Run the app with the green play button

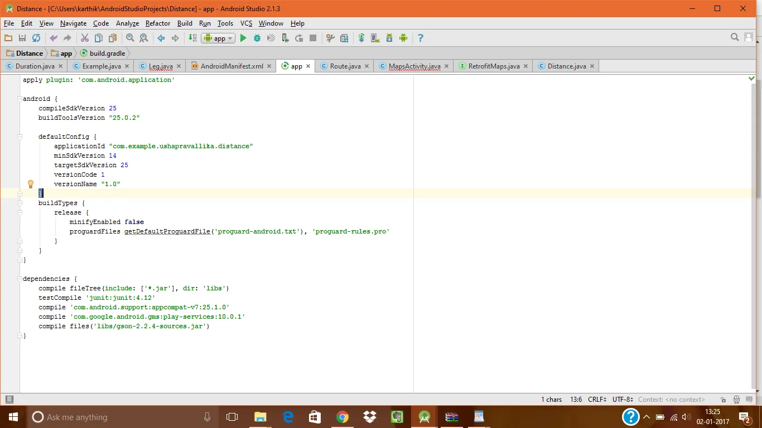click(x=243, y=38)
